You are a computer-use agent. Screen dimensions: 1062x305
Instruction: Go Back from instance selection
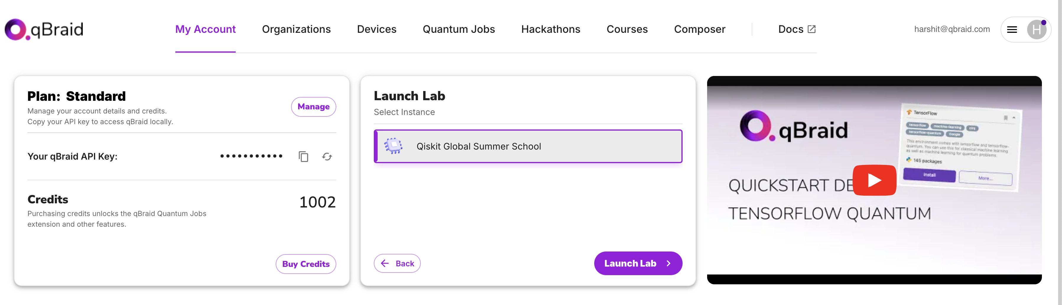coord(397,263)
